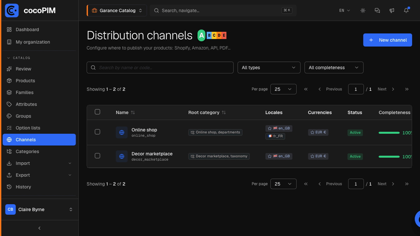Open the EN language dropdown
Viewport: 420px width, 236px height.
345,10
